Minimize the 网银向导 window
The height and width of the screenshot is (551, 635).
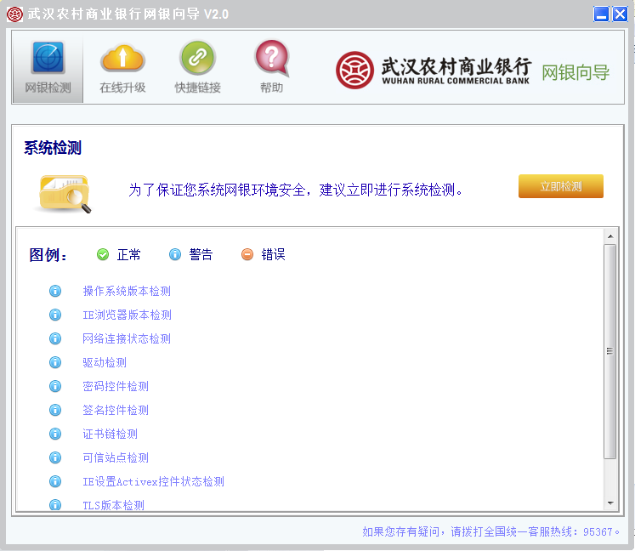pos(601,14)
